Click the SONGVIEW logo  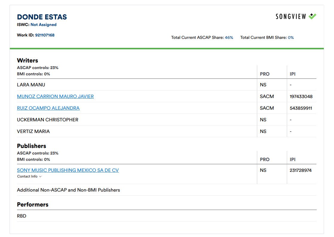pos(291,16)
